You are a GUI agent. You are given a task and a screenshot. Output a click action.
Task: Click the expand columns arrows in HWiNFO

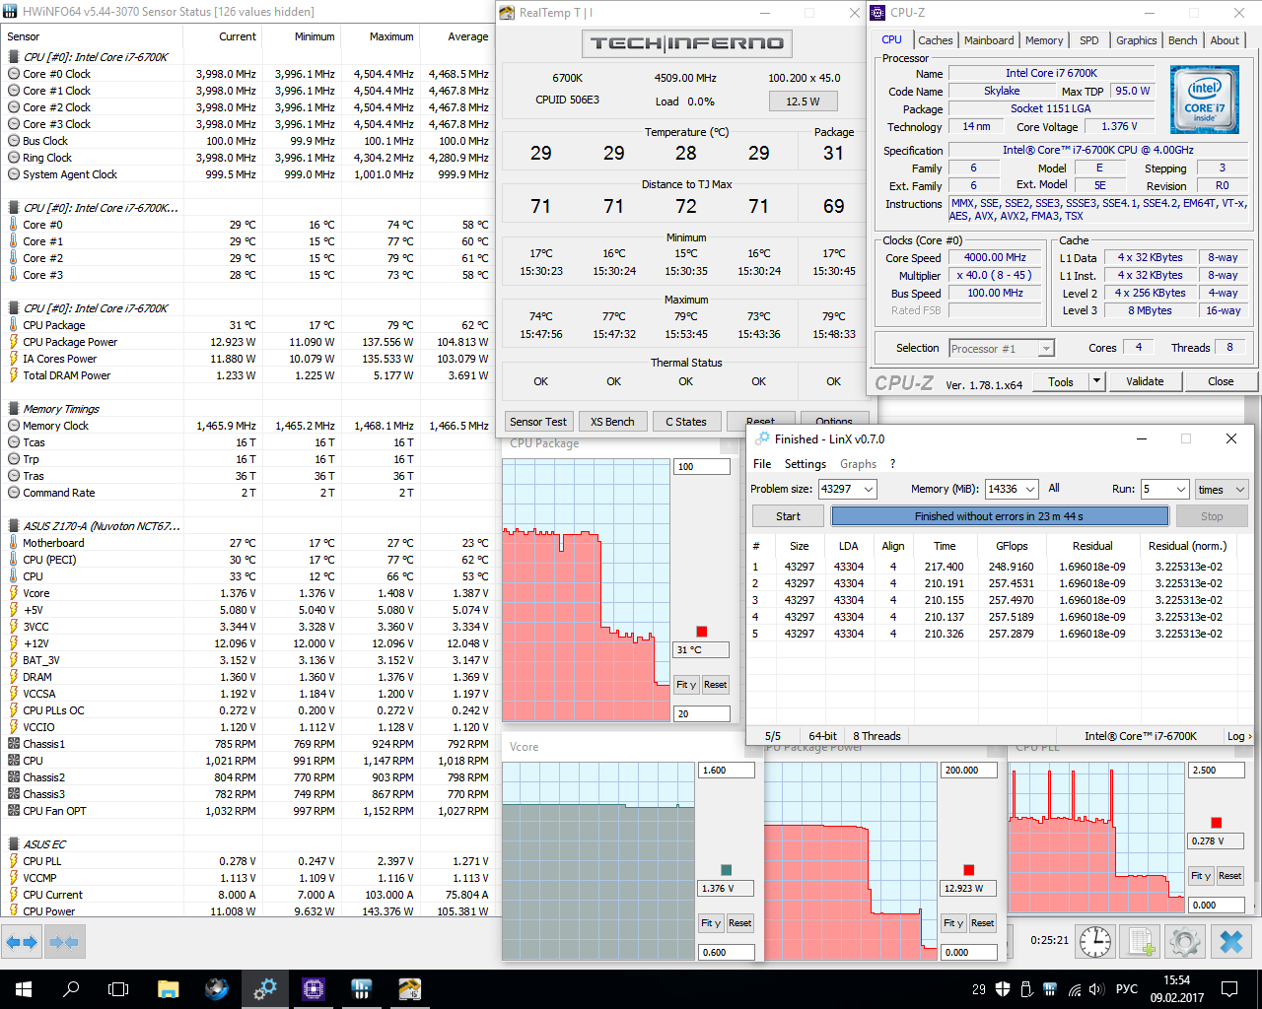click(21, 942)
